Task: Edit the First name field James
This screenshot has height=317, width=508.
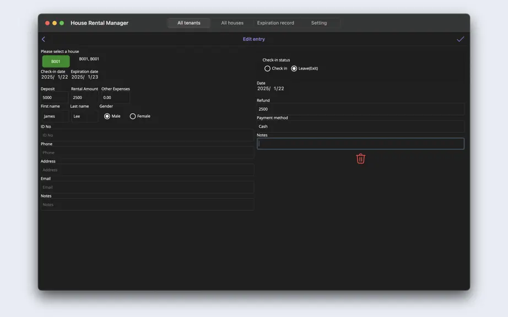Action: 55,116
